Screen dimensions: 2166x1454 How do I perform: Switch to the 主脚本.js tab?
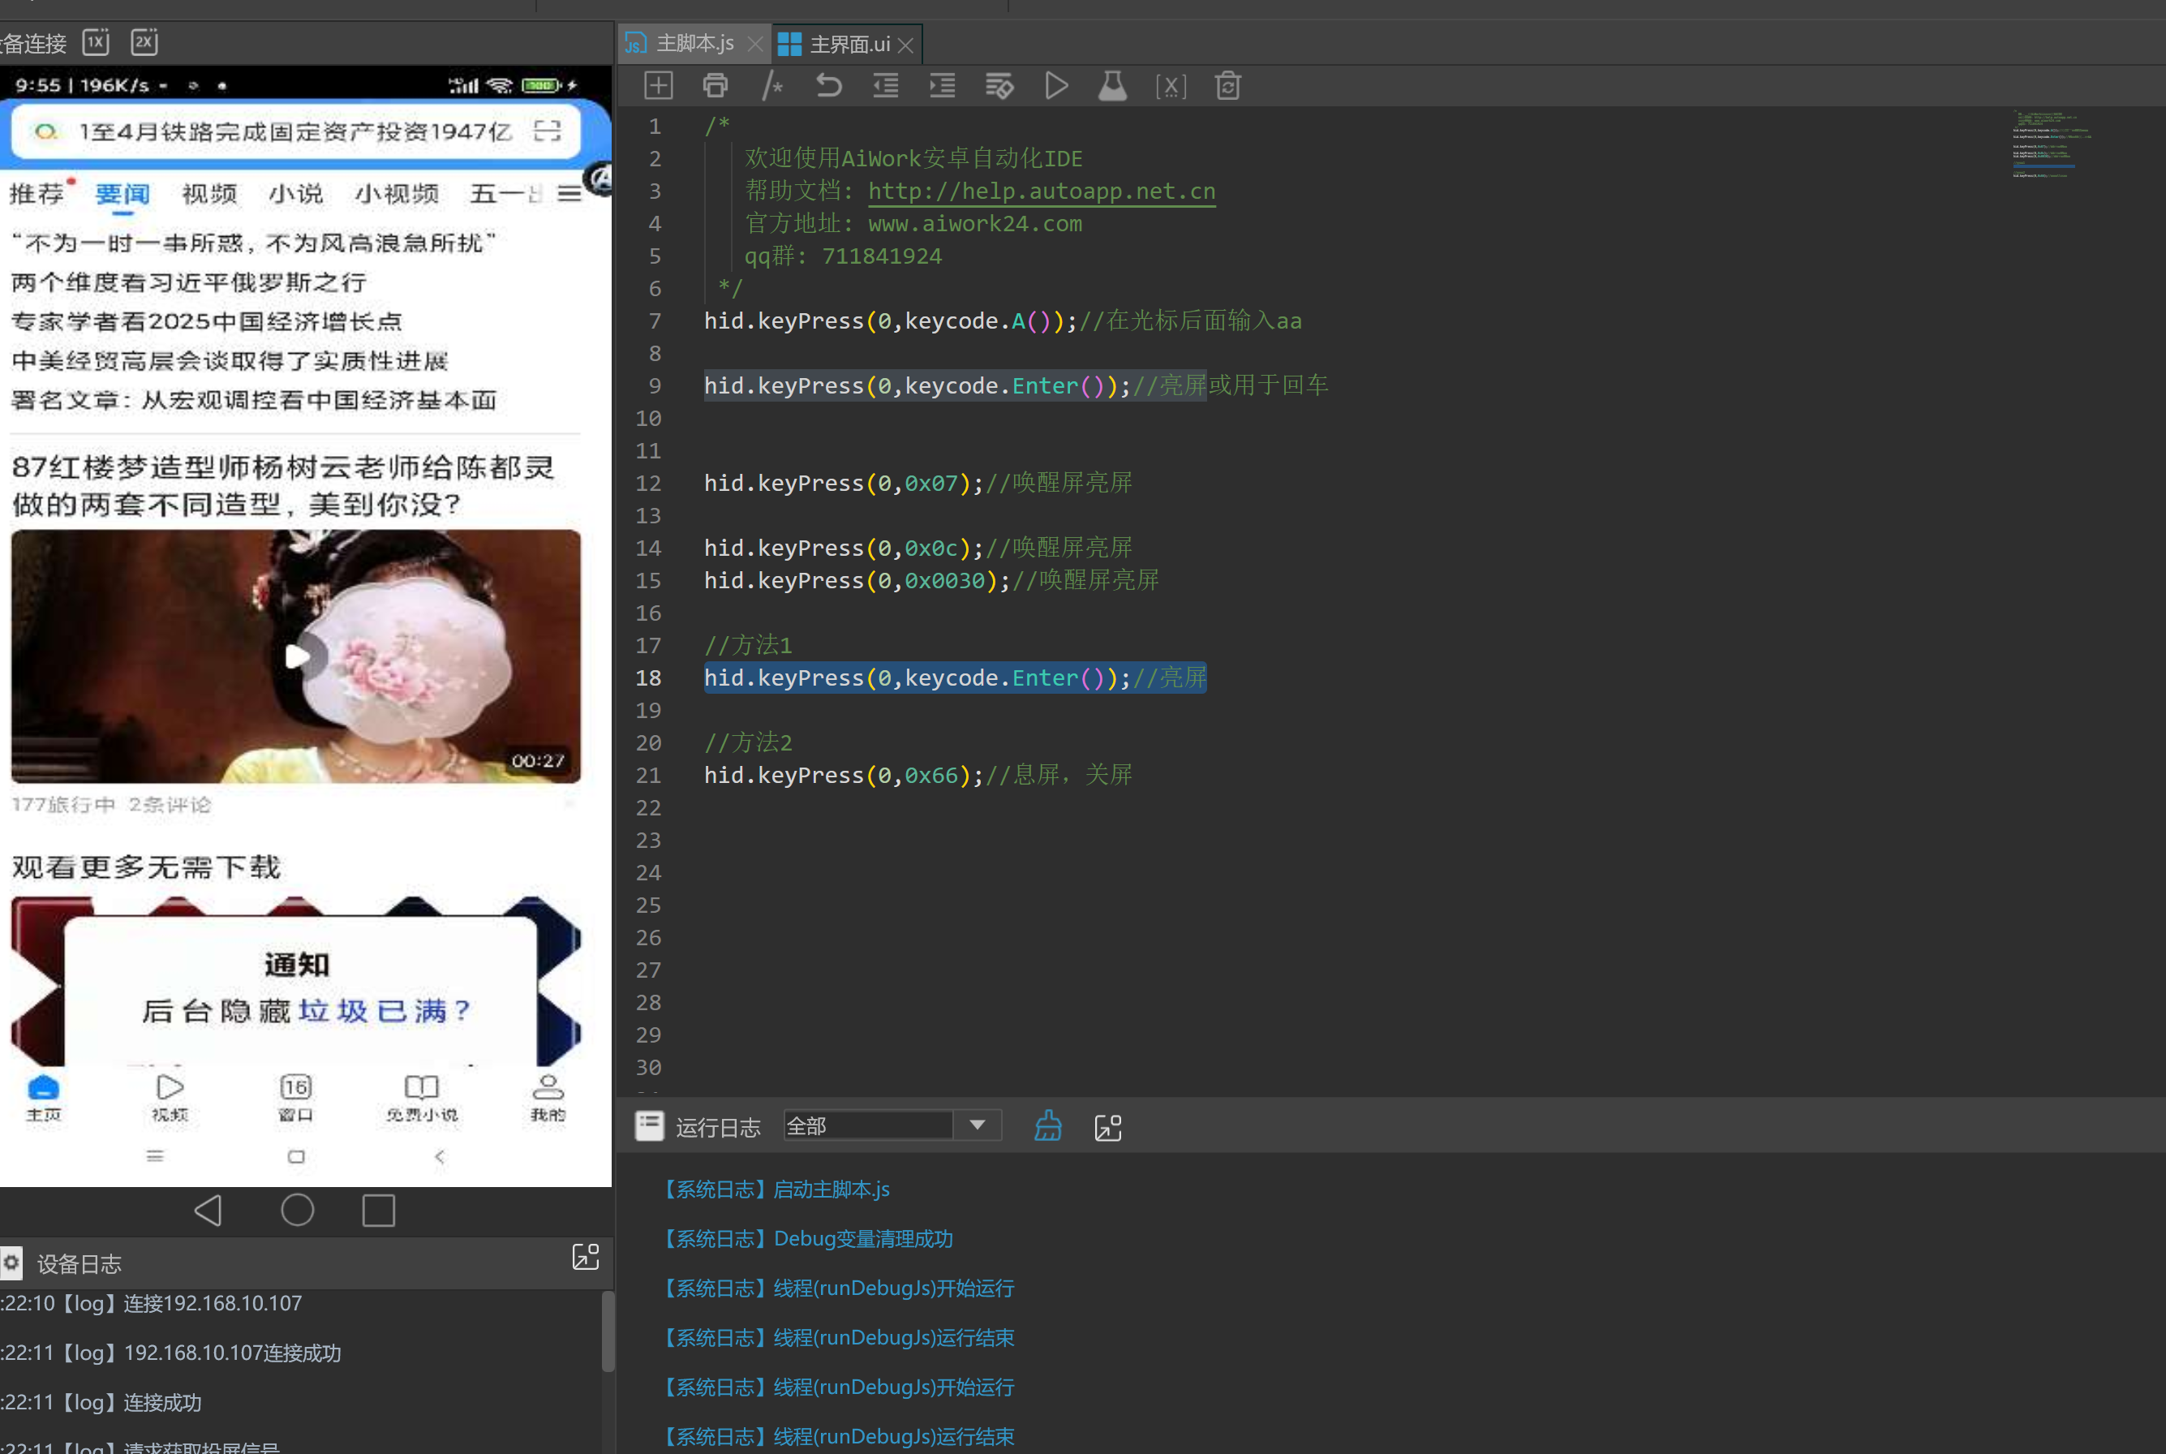[695, 44]
